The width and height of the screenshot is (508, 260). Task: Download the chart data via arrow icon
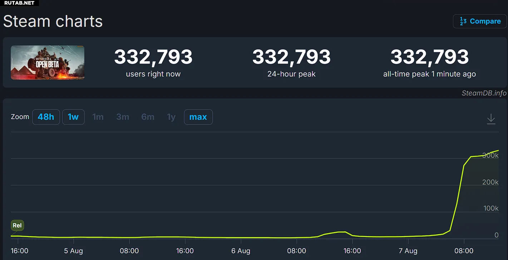pyautogui.click(x=491, y=119)
